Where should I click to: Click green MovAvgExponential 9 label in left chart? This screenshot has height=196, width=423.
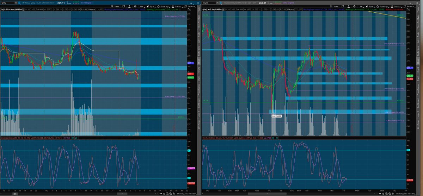163,9
